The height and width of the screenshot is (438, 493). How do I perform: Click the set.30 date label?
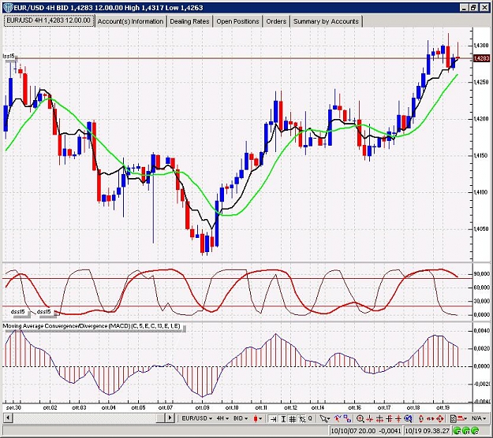[x=13, y=408]
